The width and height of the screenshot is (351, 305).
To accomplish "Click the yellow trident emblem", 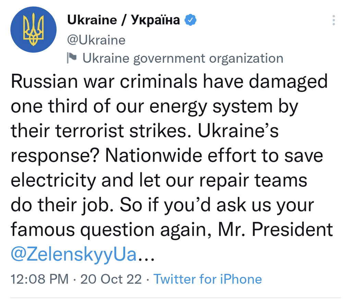I will pos(34,29).
